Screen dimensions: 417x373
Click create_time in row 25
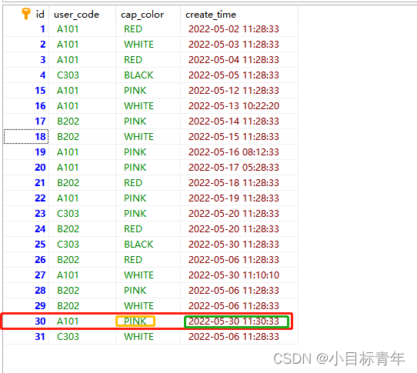click(234, 245)
